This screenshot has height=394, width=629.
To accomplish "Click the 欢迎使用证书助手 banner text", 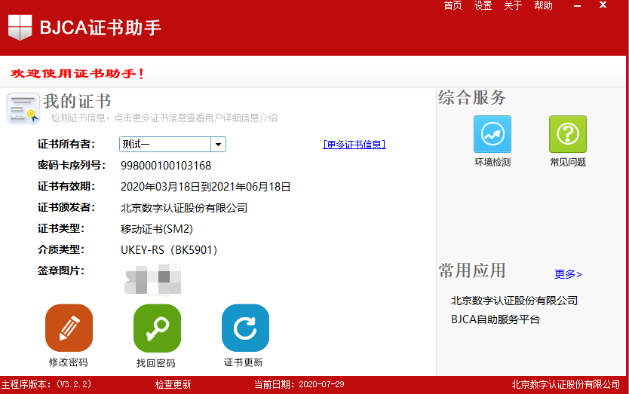I will 77,73.
